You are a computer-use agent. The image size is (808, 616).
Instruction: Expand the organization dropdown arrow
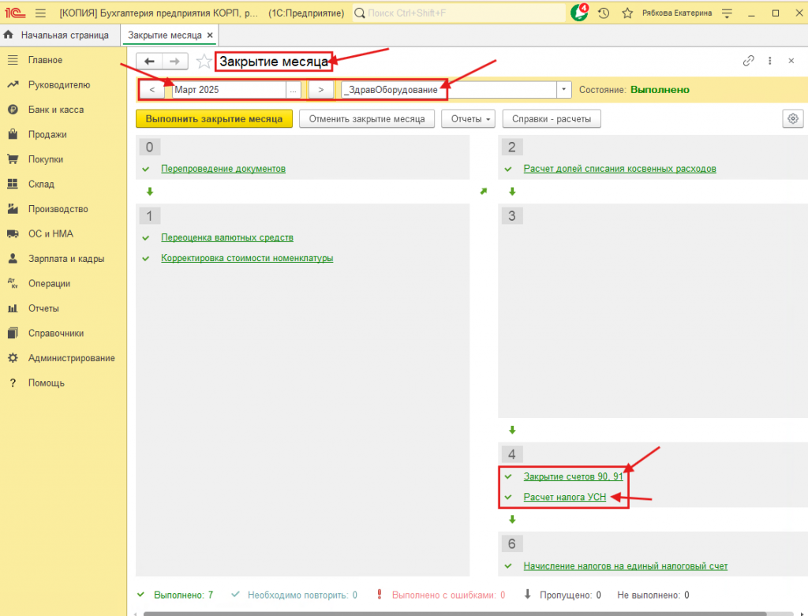(563, 90)
